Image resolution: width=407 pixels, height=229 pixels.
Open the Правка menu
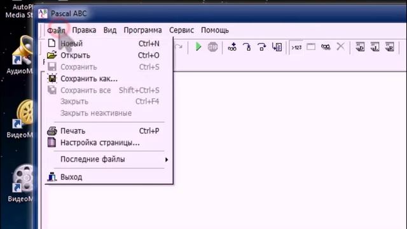pyautogui.click(x=84, y=30)
